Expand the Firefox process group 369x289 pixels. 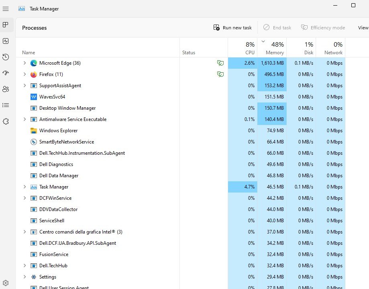(24, 74)
